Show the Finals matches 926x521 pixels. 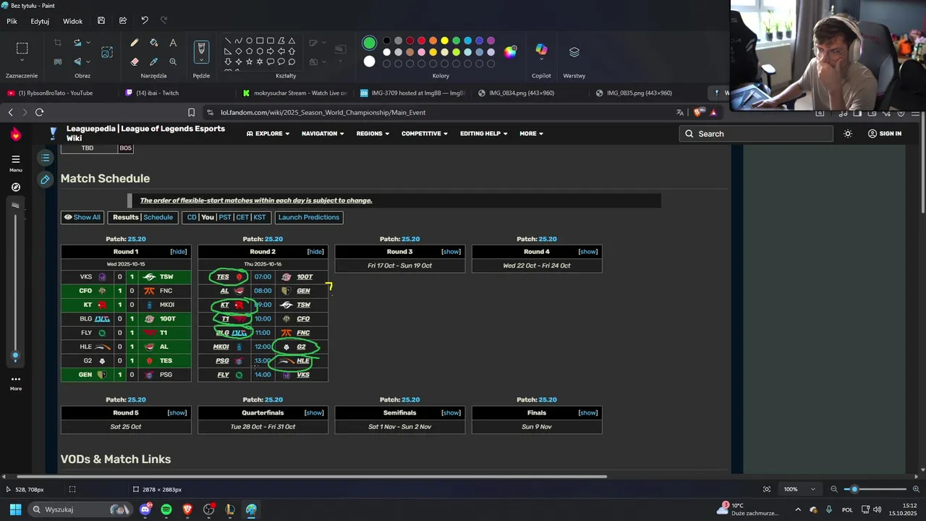[588, 412]
